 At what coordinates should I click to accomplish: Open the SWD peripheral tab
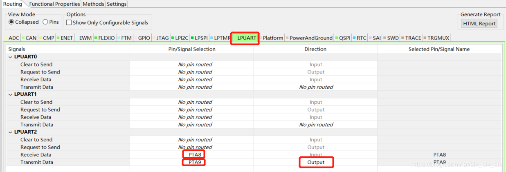[391, 38]
